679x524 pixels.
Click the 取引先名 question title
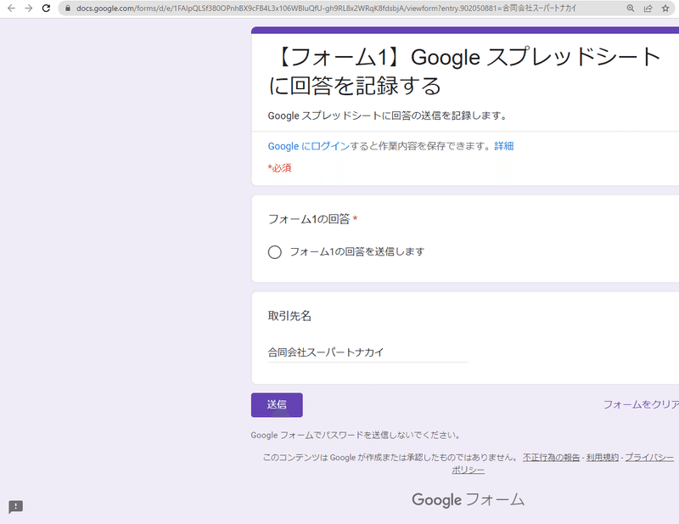(x=289, y=316)
